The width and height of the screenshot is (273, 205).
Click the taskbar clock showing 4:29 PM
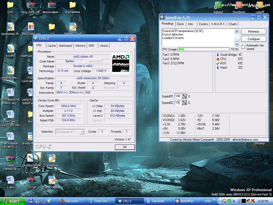pyautogui.click(x=263, y=201)
